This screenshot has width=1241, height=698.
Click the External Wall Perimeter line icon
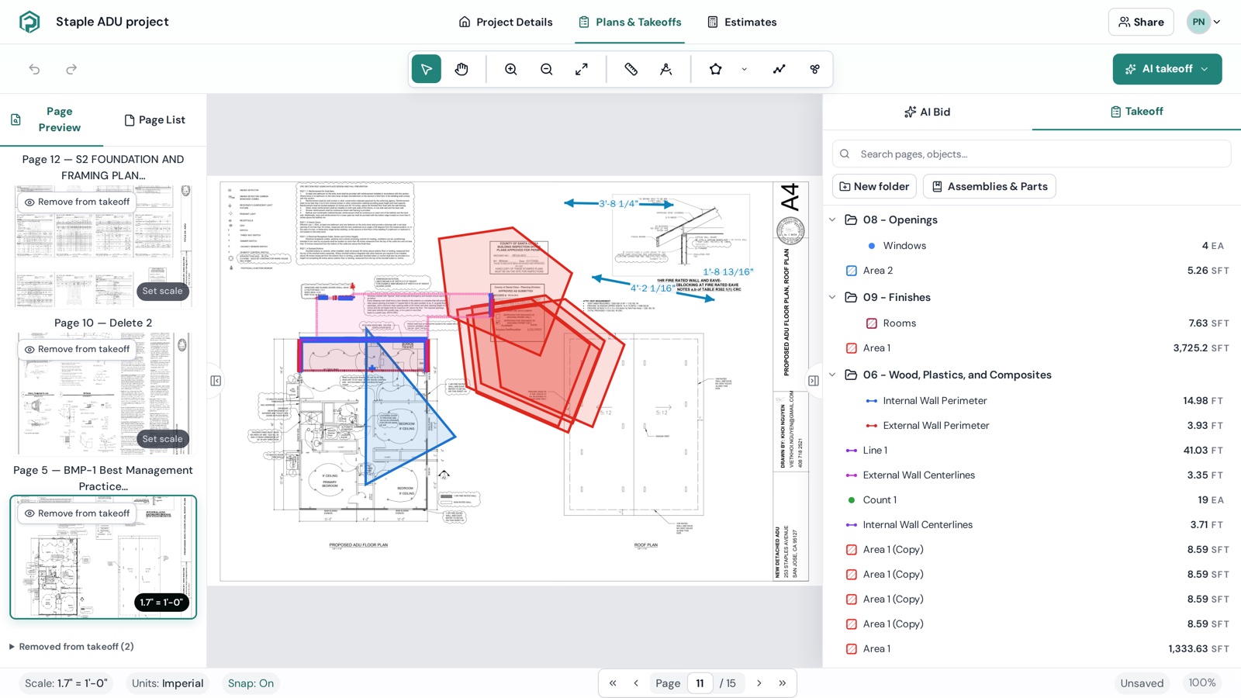coord(872,426)
